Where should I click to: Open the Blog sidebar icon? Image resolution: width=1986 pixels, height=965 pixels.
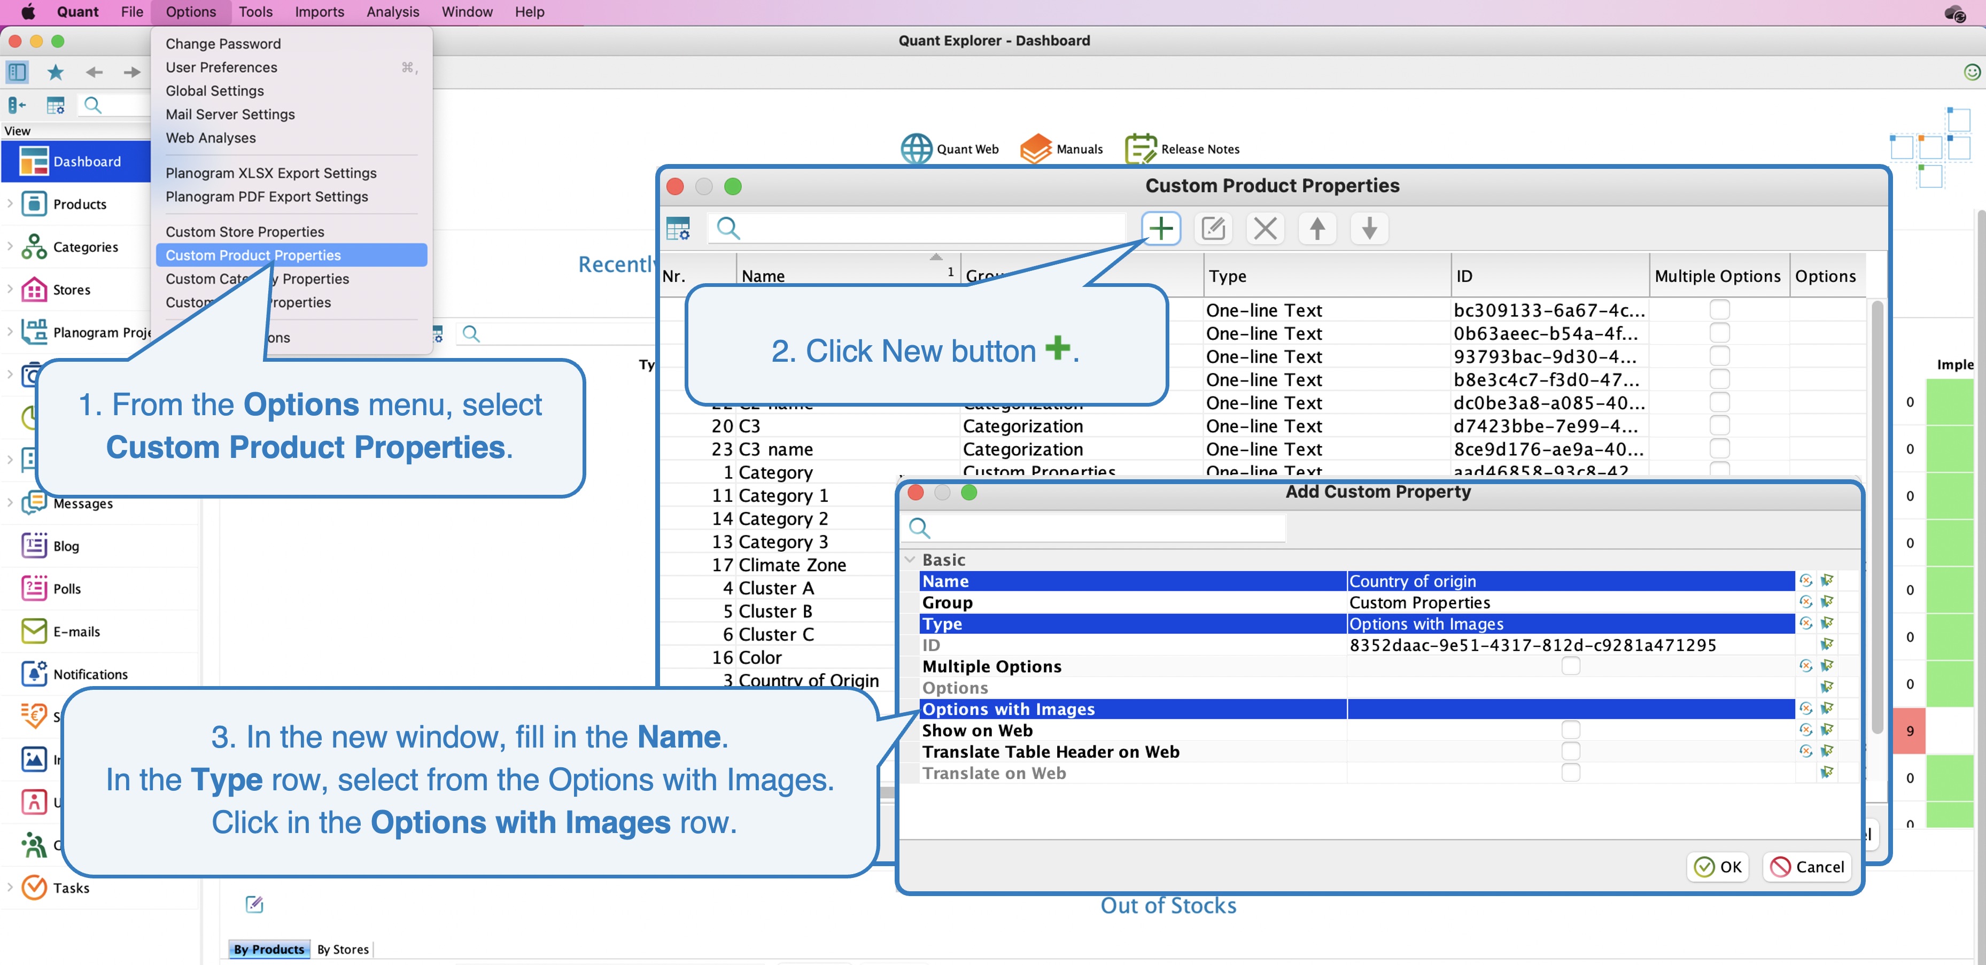pos(34,546)
